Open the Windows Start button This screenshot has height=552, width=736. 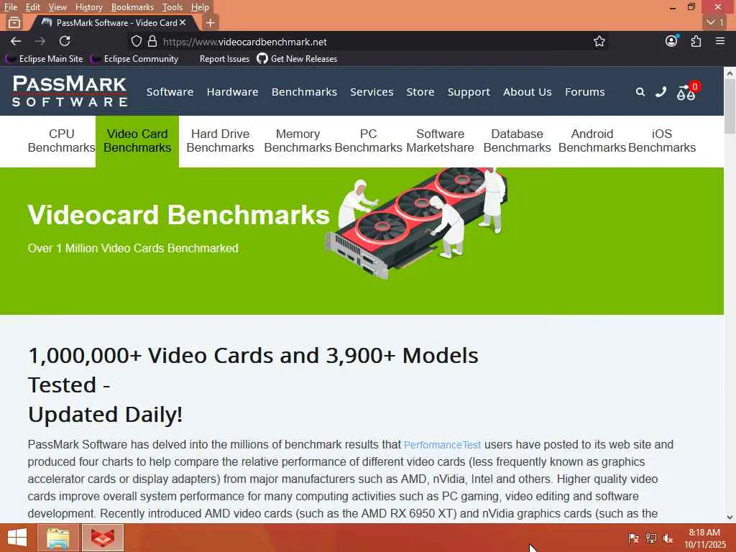click(x=17, y=538)
